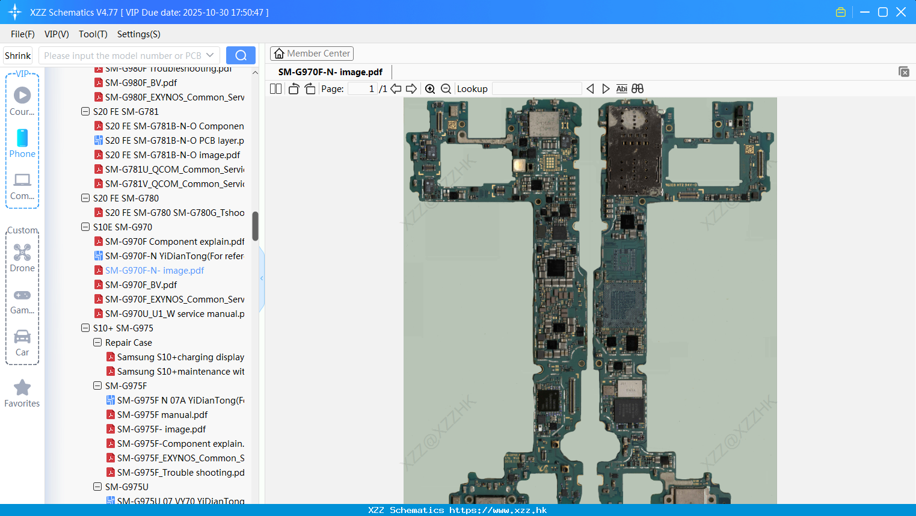Go to the previous page arrow

point(396,88)
